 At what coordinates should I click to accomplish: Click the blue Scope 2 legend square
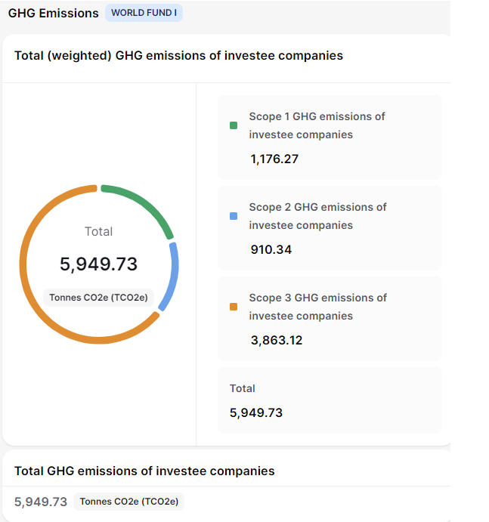point(234,216)
